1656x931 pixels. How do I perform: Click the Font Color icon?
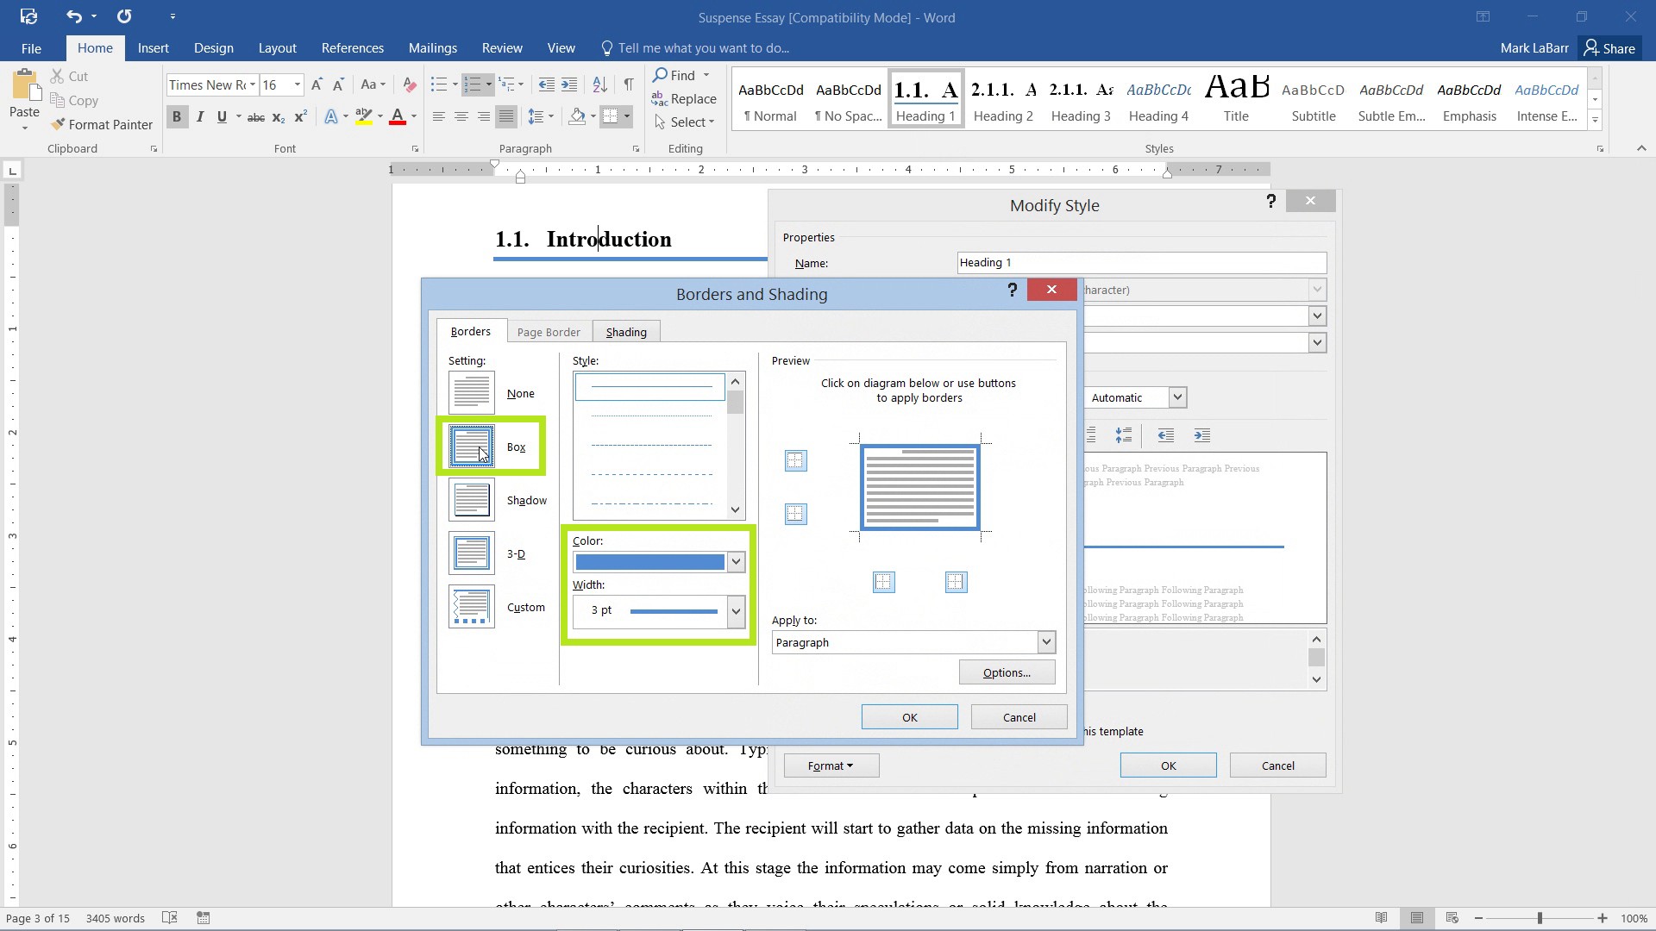tap(398, 117)
